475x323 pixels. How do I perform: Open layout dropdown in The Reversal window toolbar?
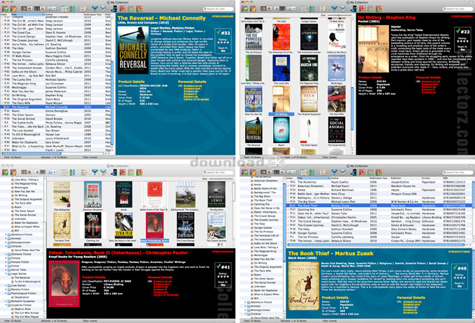pos(52,9)
